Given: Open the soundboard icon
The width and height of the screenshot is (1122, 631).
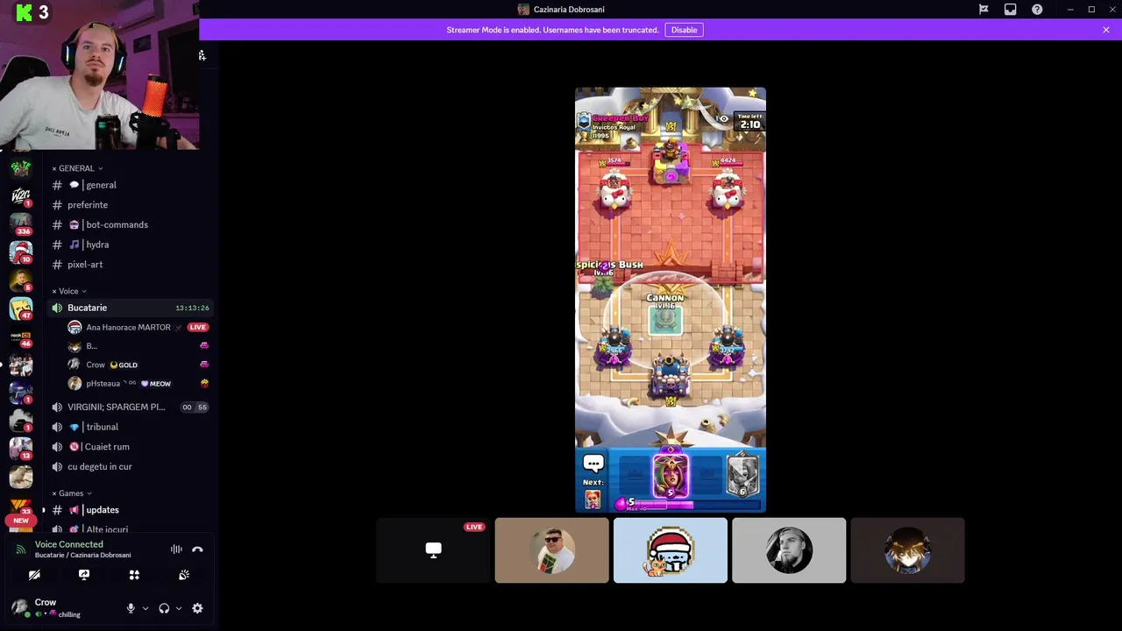Looking at the screenshot, I should click(184, 575).
